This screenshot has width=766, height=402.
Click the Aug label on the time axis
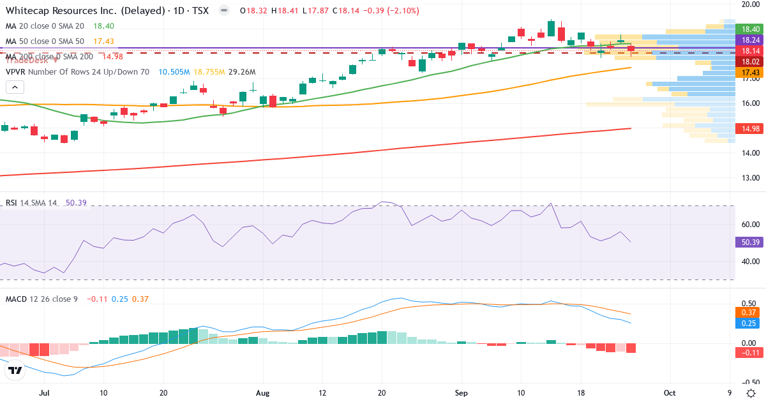pyautogui.click(x=262, y=393)
